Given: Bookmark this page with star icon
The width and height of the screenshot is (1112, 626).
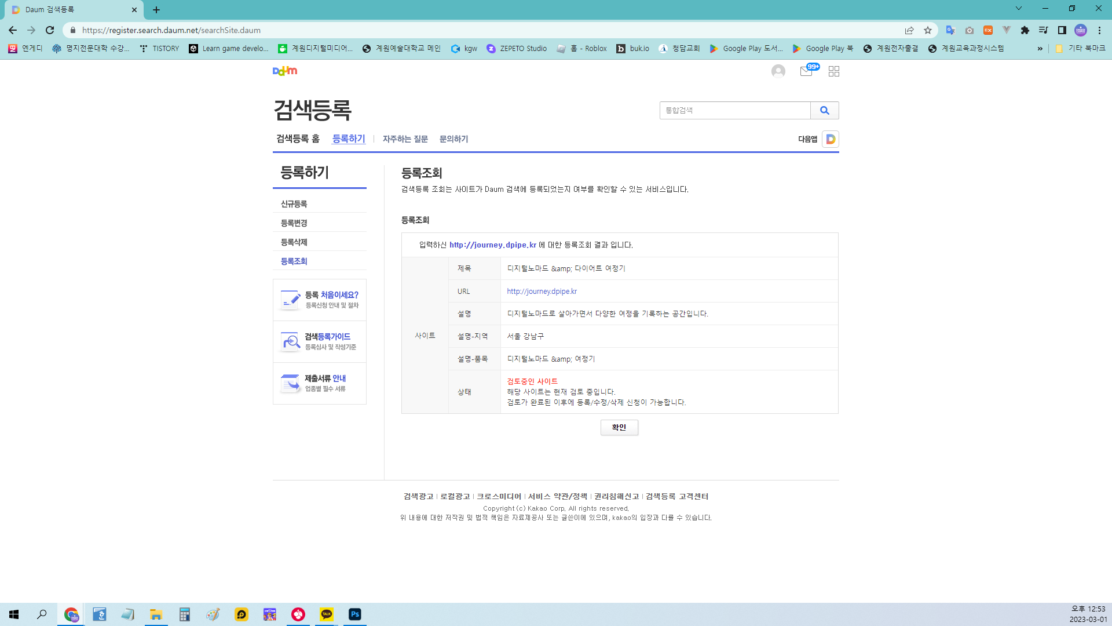Looking at the screenshot, I should coord(928,30).
